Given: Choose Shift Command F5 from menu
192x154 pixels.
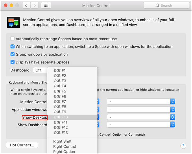Looking at the screenshot, I should (x=72, y=91).
